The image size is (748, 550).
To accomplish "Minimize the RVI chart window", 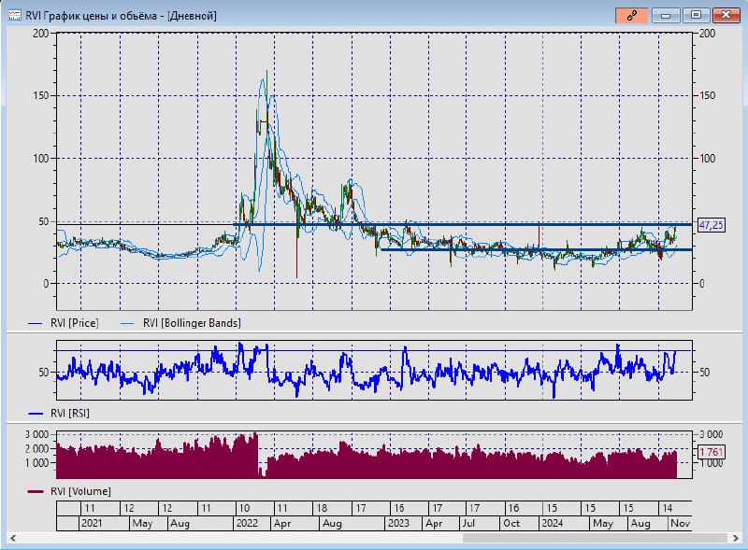I will [x=666, y=16].
